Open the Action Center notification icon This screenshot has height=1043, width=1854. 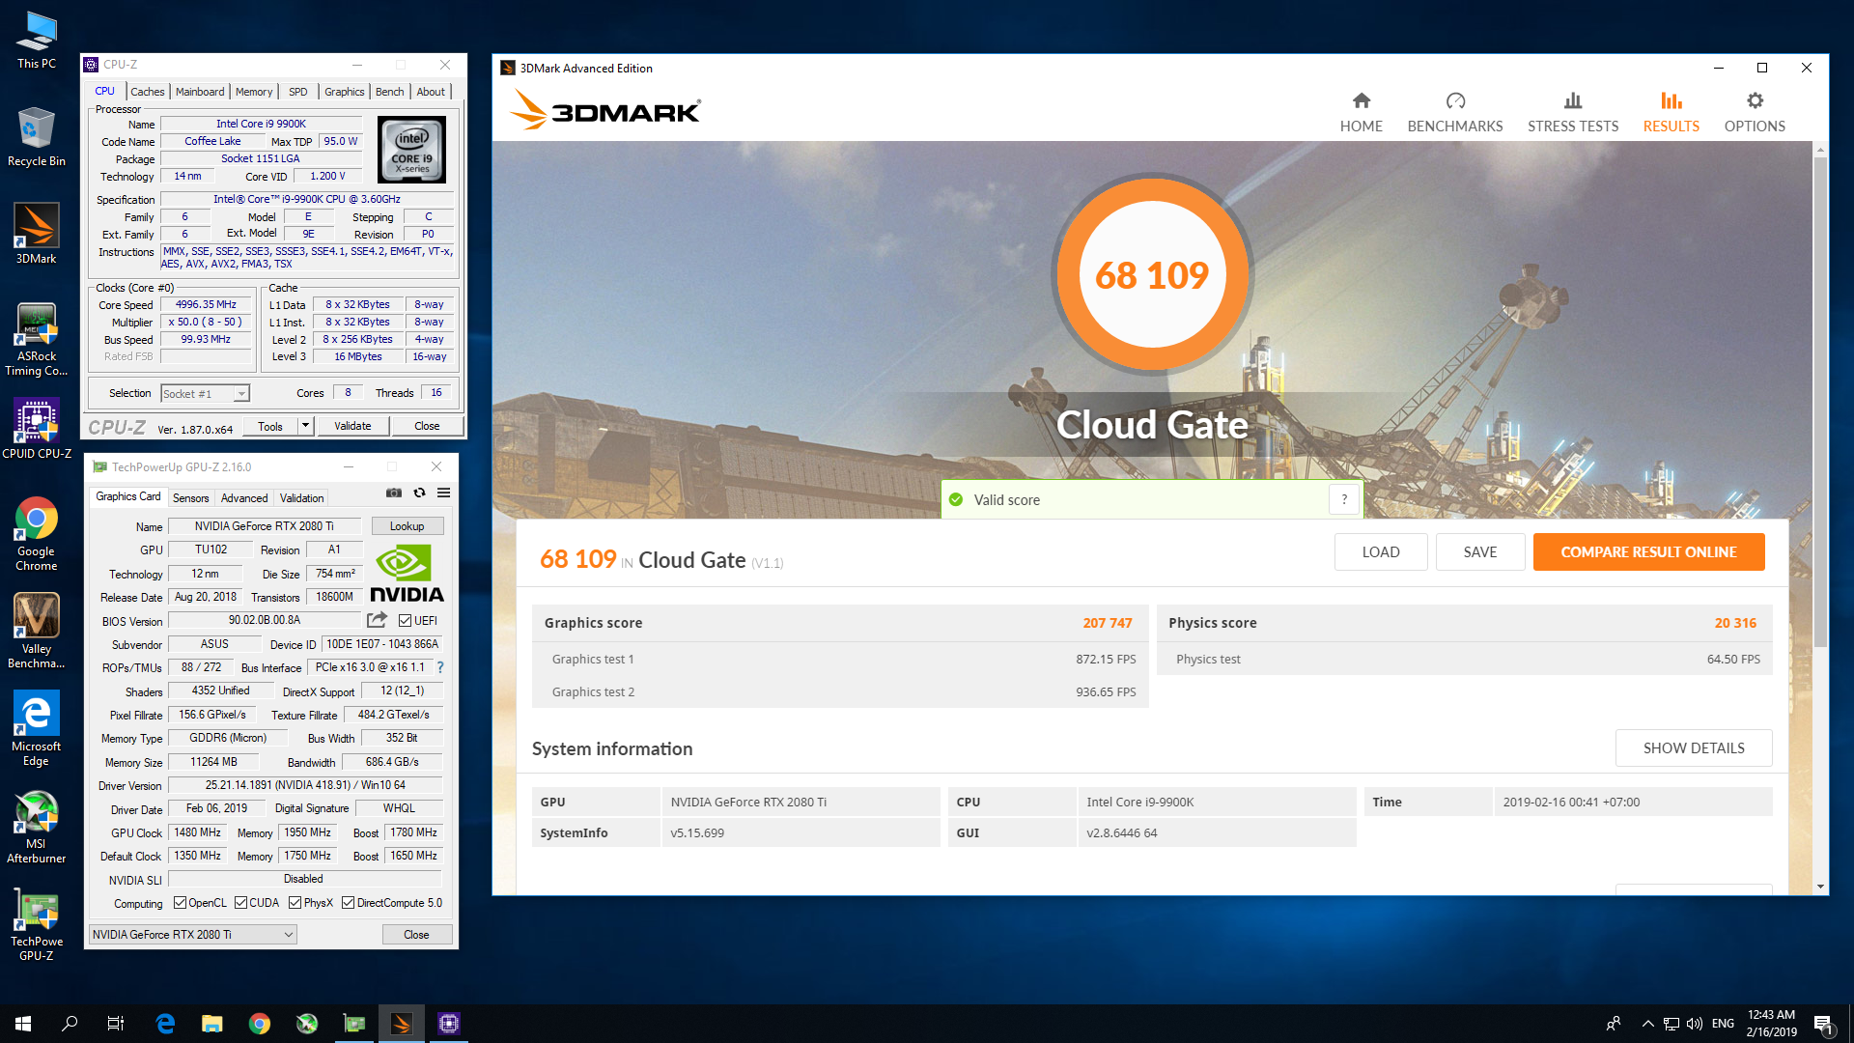pos(1823,1024)
